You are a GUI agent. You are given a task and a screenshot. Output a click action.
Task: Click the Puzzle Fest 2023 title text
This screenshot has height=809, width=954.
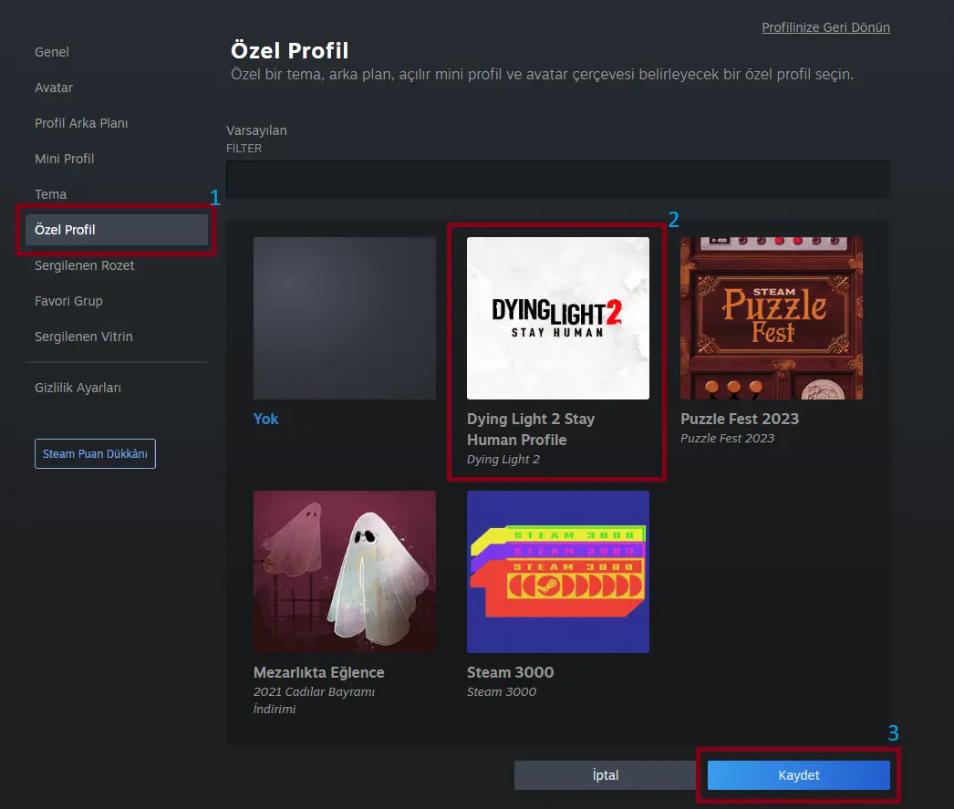point(740,420)
